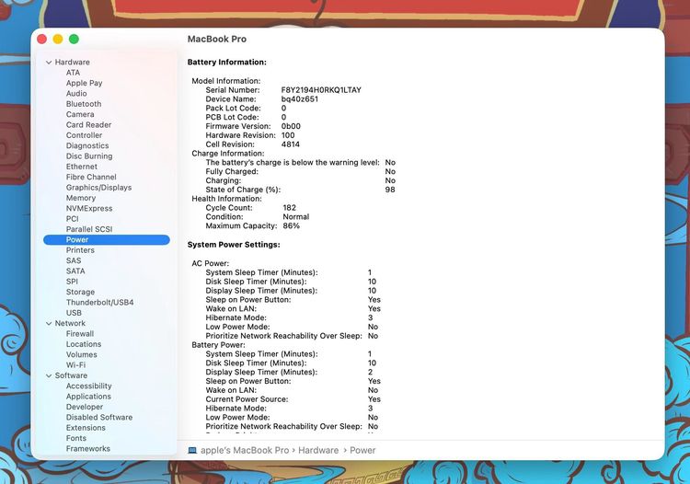Image resolution: width=690 pixels, height=484 pixels.
Task: Select ATA in the Hardware list
Action: tap(73, 73)
